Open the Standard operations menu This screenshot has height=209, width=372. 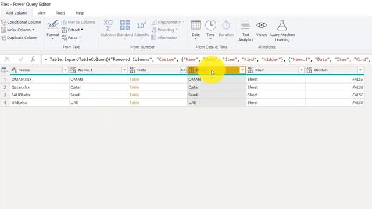click(125, 30)
